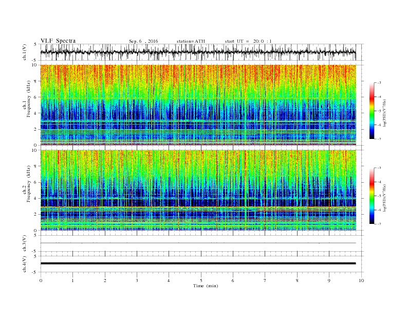Click the time axis tick label "6"
The height and width of the screenshot is (315, 407).
point(233,281)
